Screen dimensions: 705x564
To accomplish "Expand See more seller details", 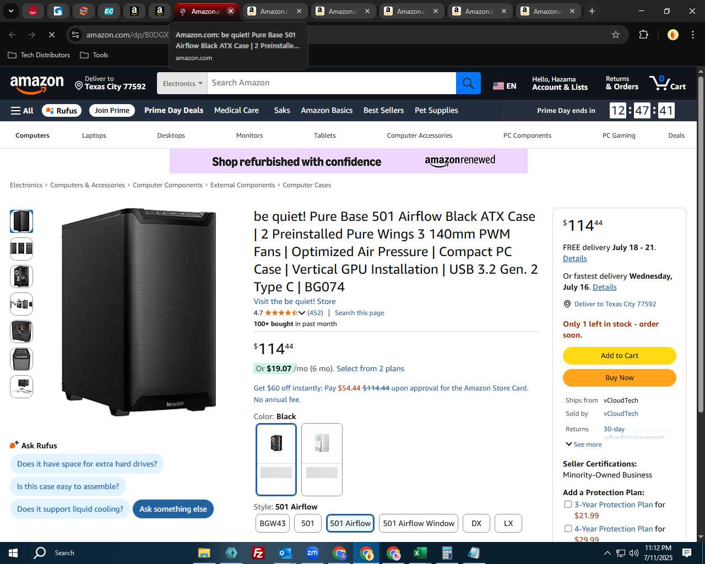I will point(584,444).
